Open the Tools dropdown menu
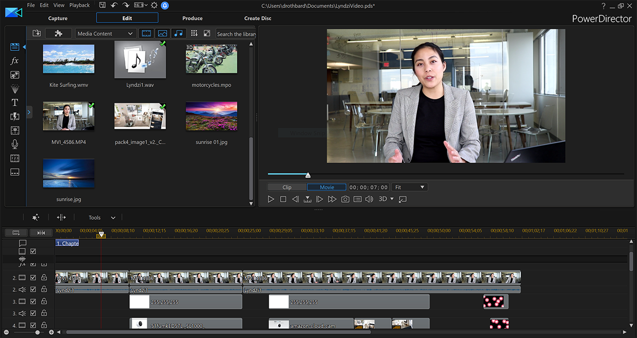 click(x=102, y=218)
